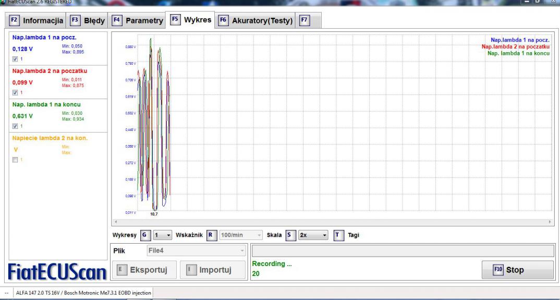
Task: Open the Plik File4 dropdown
Action: click(x=196, y=250)
